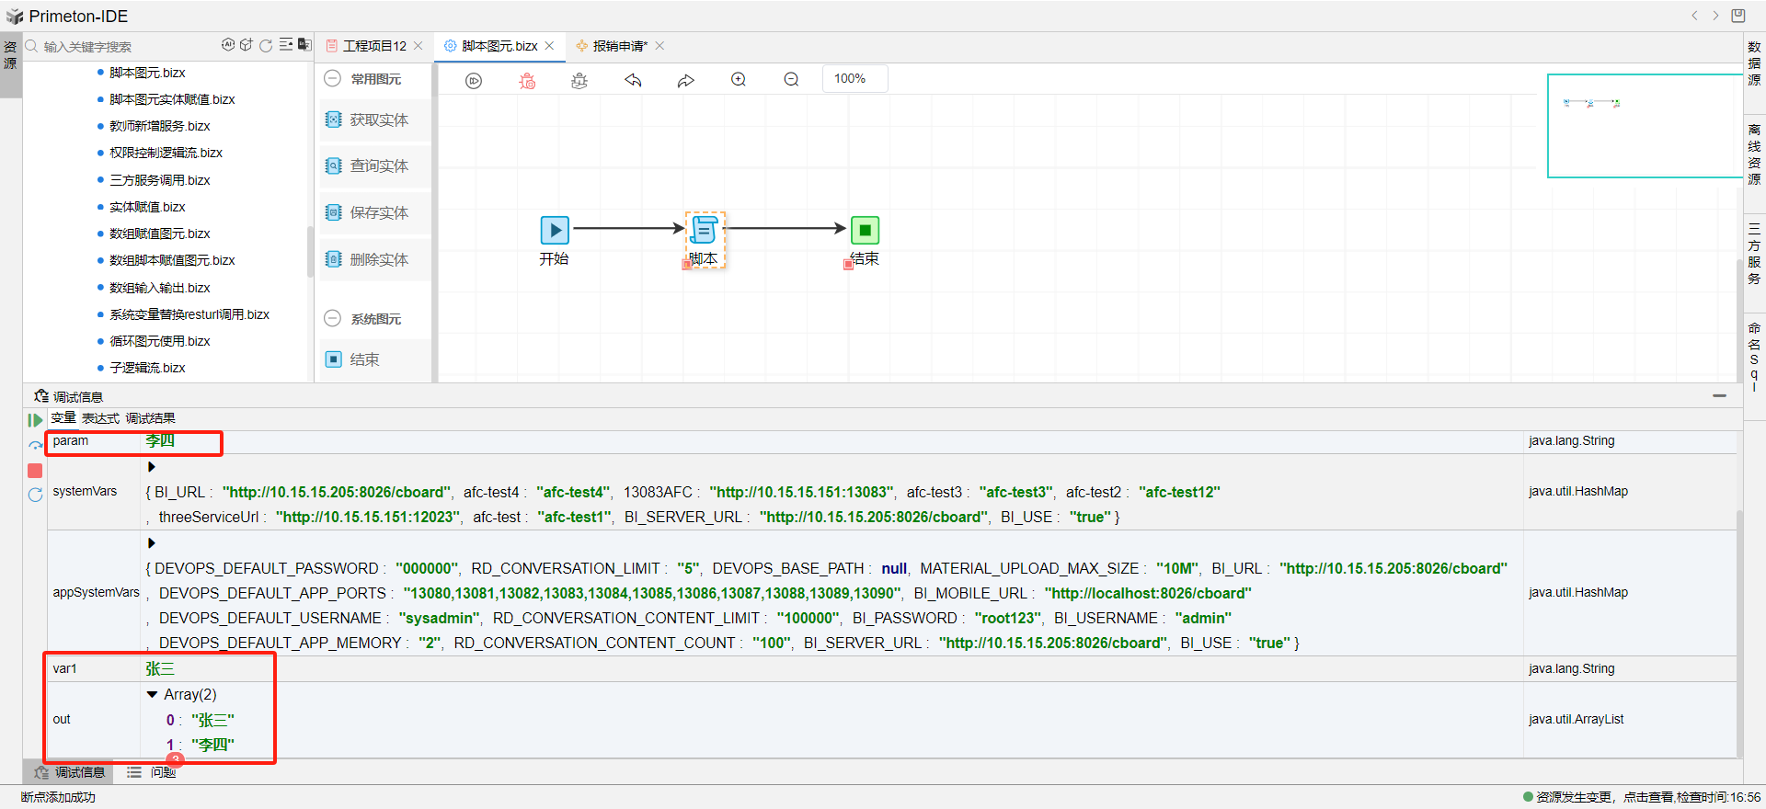This screenshot has width=1766, height=809.
Task: Zoom in on the canvas
Action: tap(739, 80)
